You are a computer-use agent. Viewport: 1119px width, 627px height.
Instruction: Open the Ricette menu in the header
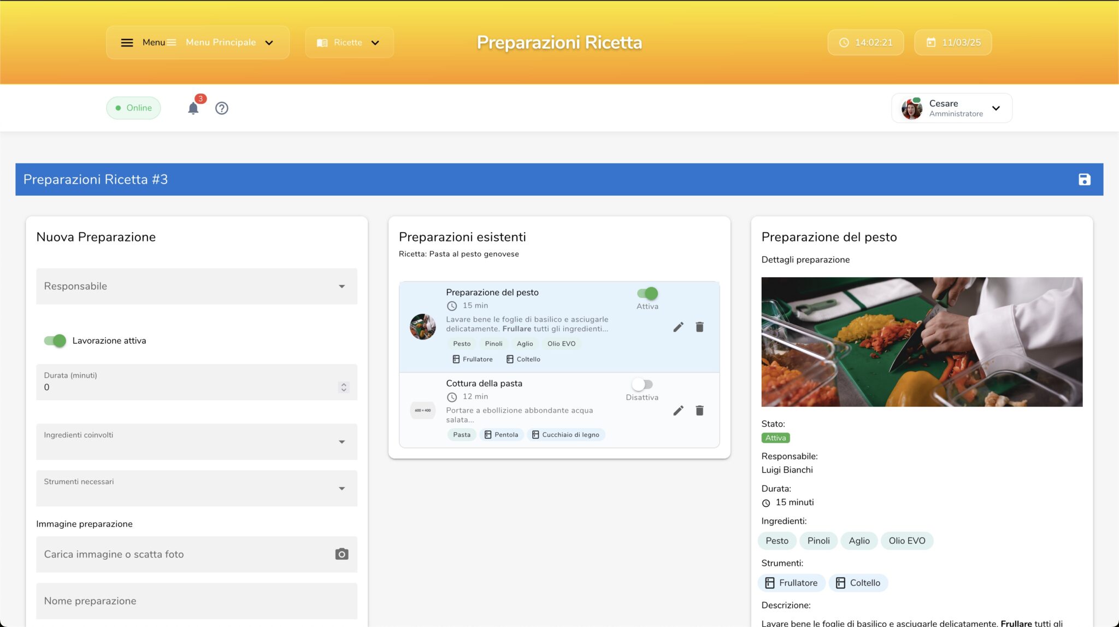pyautogui.click(x=349, y=42)
